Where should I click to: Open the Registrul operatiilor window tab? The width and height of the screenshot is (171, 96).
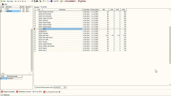[8, 92]
